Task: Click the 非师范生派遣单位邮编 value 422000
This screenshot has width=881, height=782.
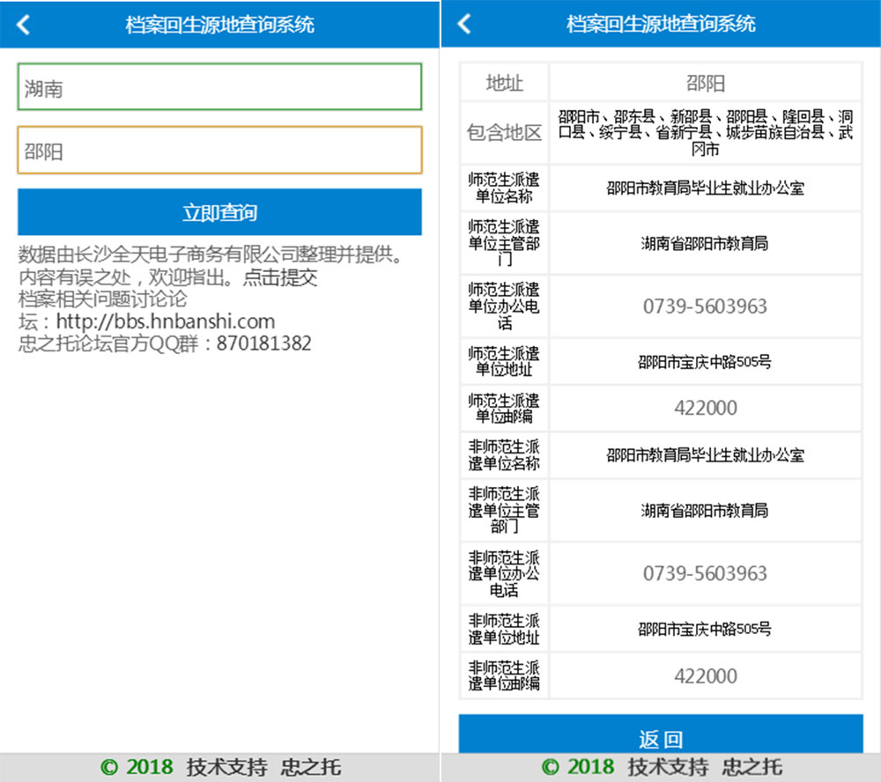Action: 705,676
